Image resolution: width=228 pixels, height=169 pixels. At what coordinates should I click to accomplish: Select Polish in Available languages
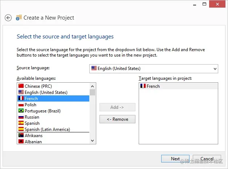[x=53, y=105]
